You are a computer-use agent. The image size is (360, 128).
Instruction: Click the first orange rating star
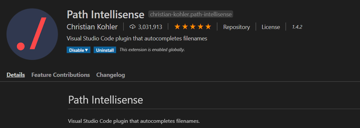(x=177, y=27)
